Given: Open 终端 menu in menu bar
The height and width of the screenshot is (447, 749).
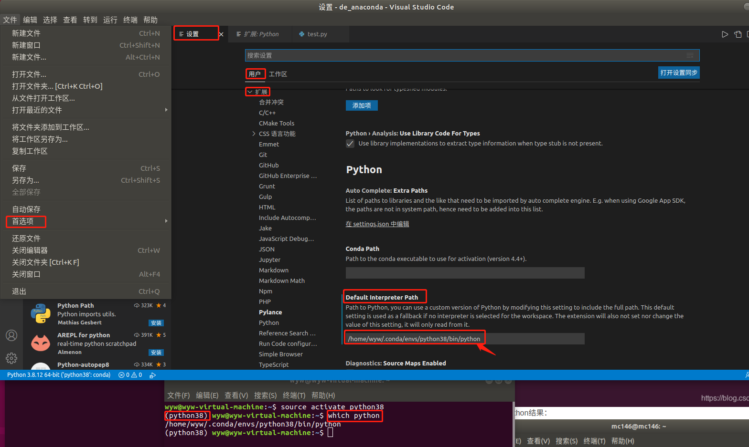Looking at the screenshot, I should tap(130, 20).
